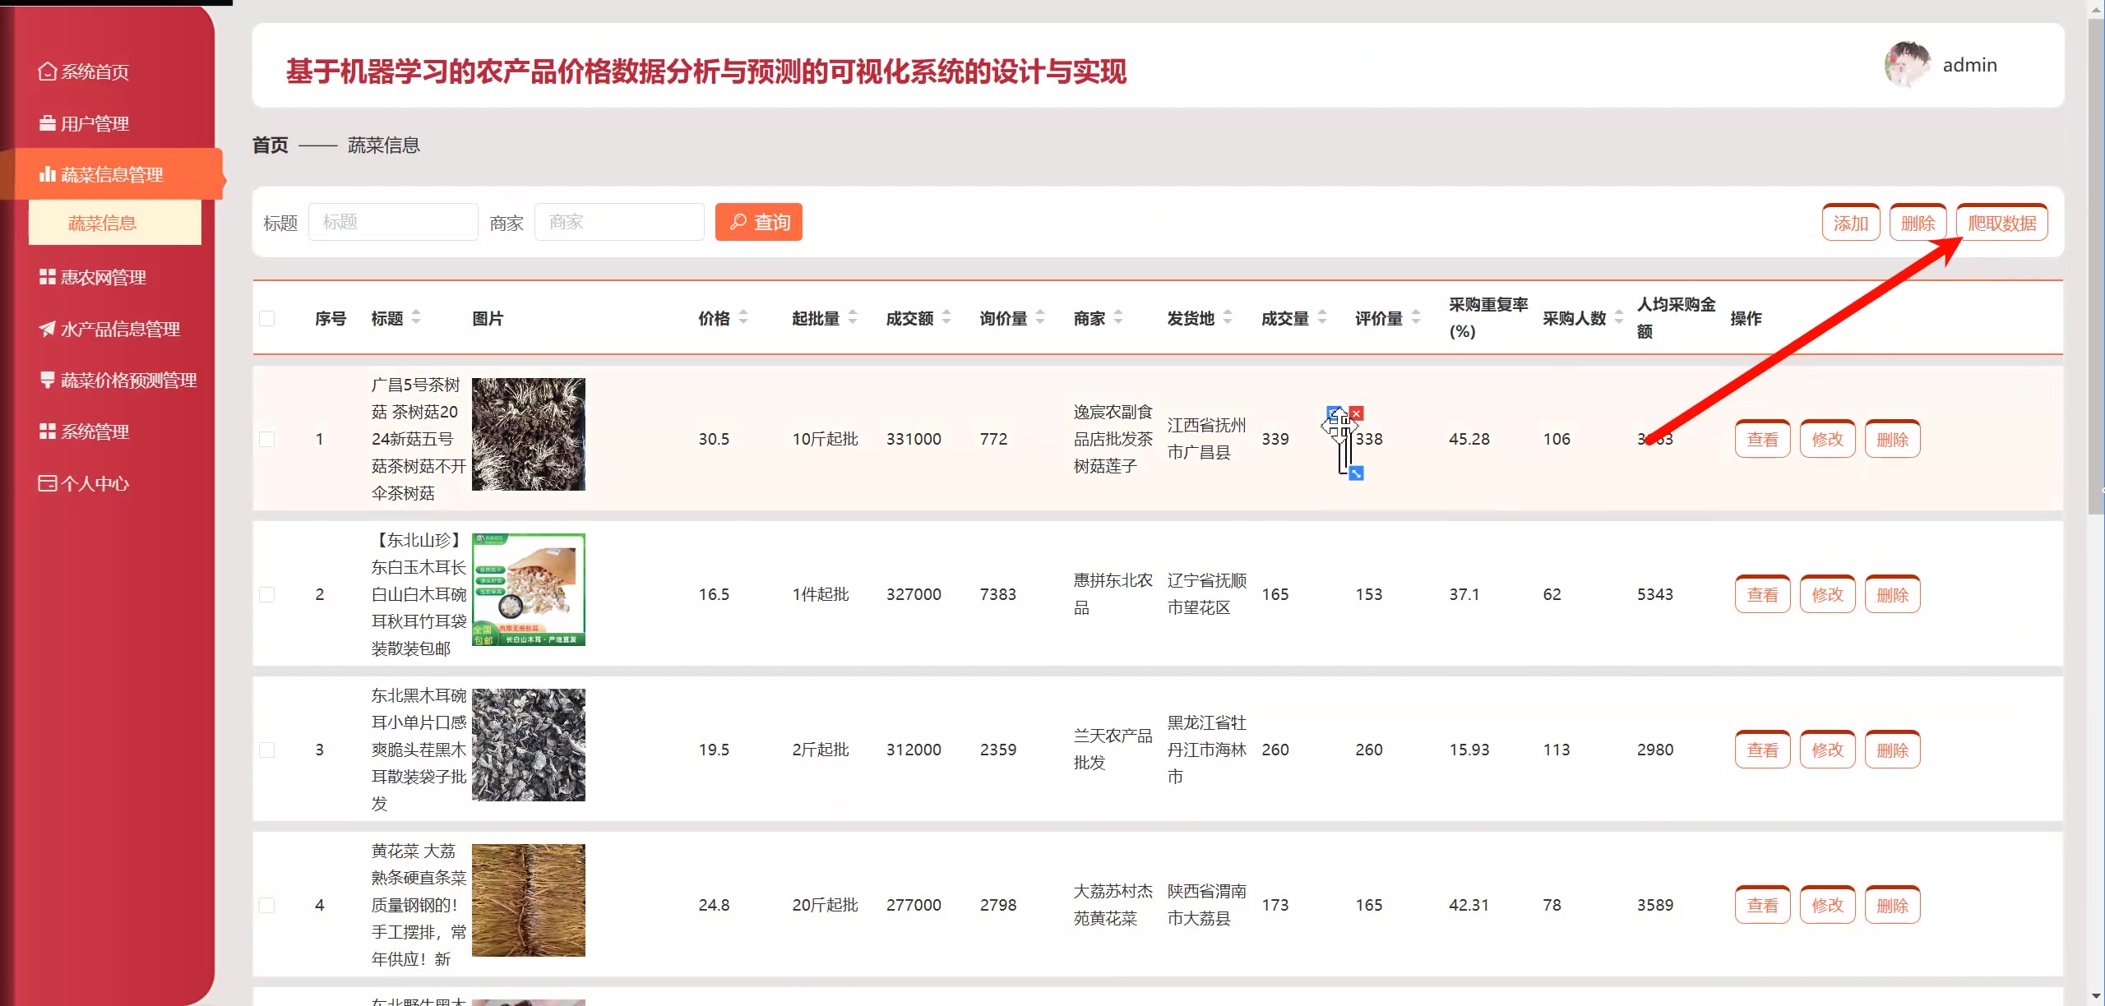Check the checkbox for row 3
The height and width of the screenshot is (1006, 2105).
pyautogui.click(x=267, y=750)
